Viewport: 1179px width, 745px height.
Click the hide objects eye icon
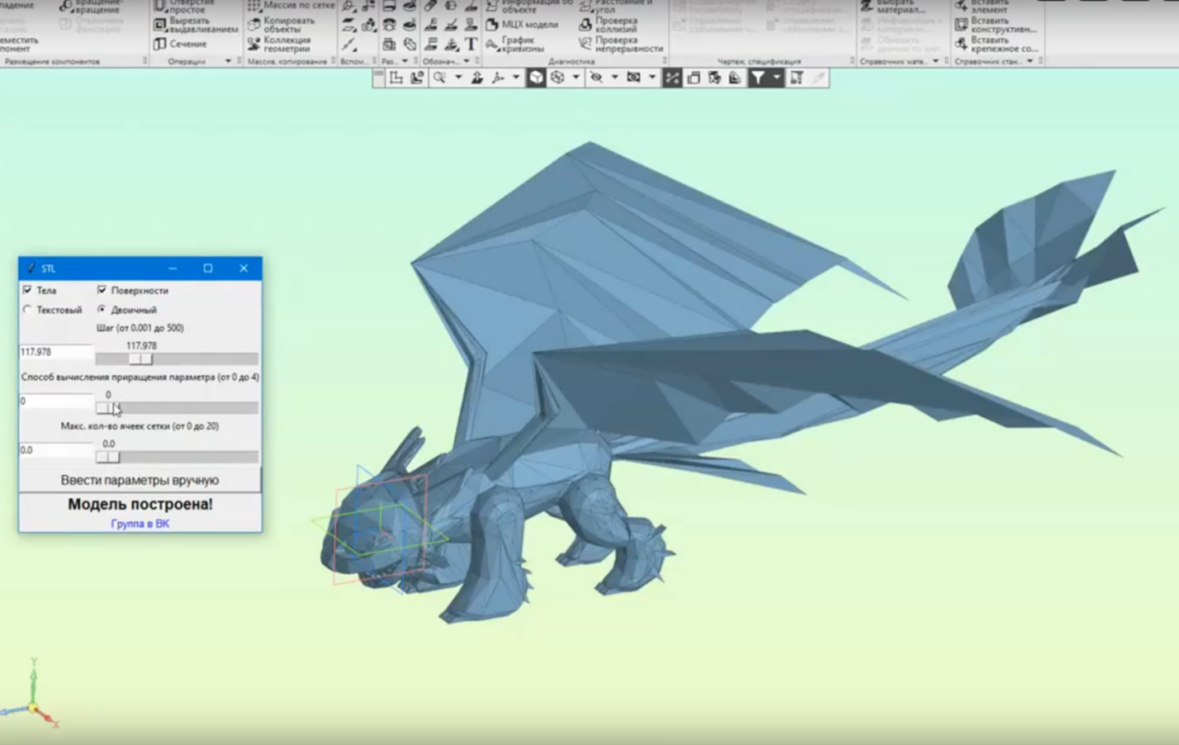(596, 78)
